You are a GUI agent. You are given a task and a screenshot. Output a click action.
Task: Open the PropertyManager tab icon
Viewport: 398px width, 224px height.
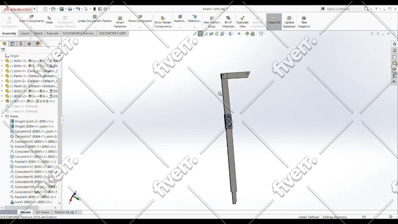[12, 44]
